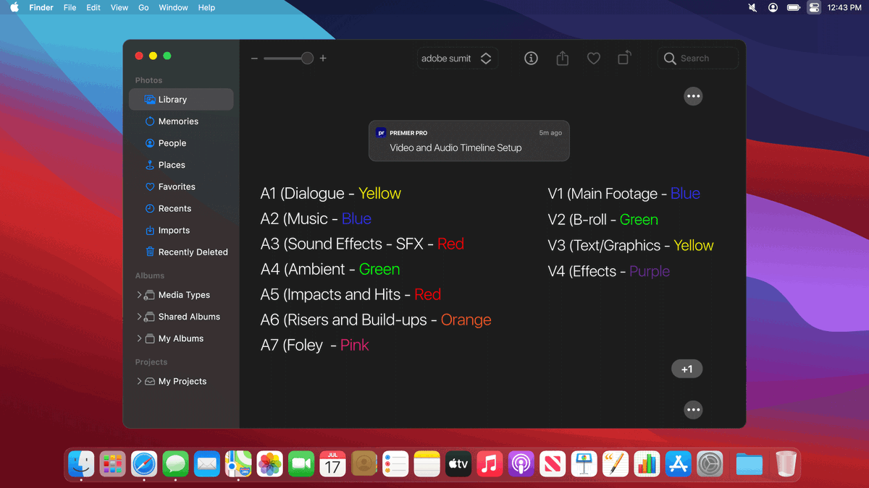Screen dimensions: 869x488
Task: Open the Premier Pro notification card
Action: (469, 140)
